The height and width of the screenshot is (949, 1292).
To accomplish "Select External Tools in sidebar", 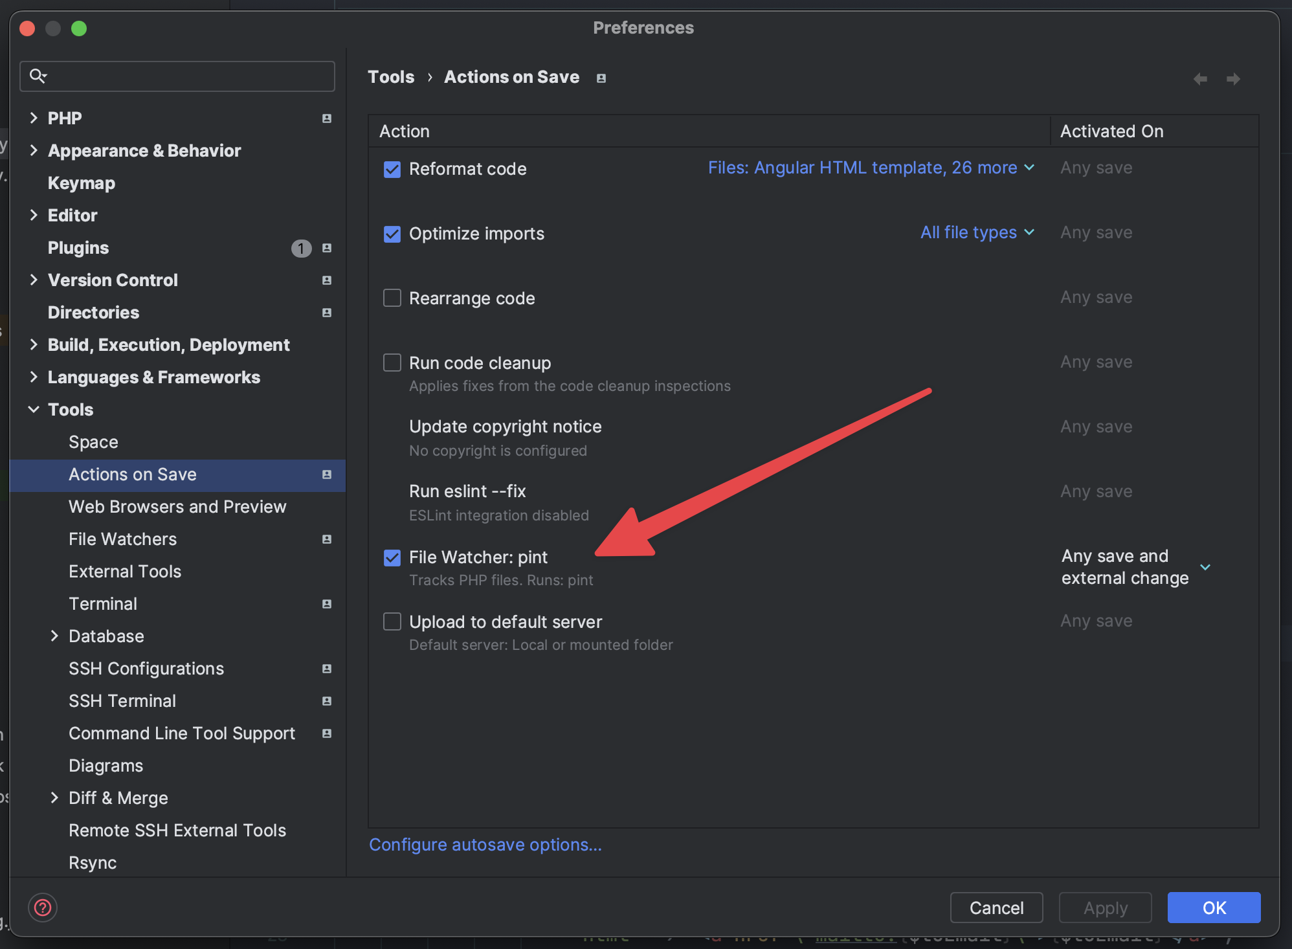I will (125, 572).
